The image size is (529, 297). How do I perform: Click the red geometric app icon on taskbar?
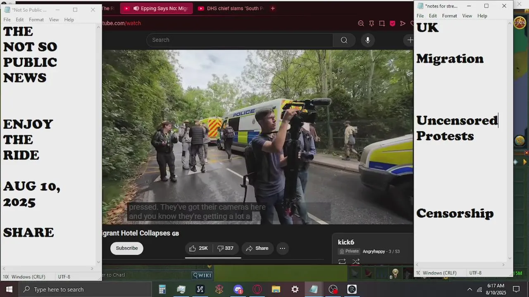click(x=219, y=290)
